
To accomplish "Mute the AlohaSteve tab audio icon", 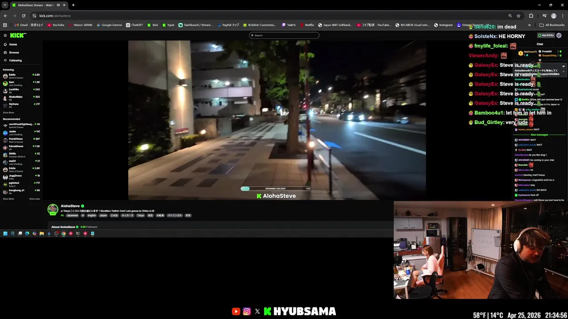I will 58,5.
